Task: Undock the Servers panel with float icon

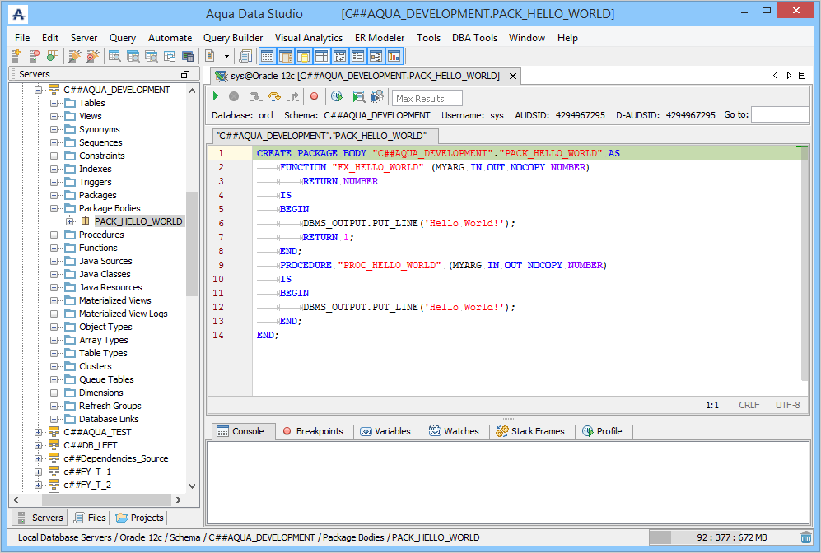Action: pyautogui.click(x=185, y=74)
